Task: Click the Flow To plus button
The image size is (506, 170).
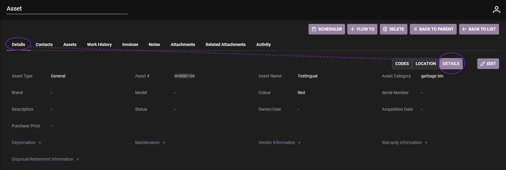Action: pos(362,29)
